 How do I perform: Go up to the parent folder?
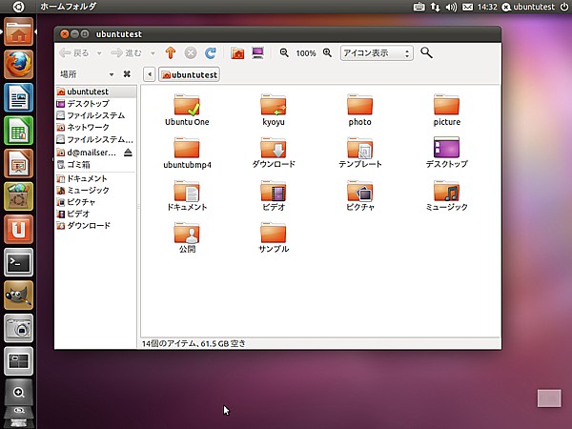point(171,52)
